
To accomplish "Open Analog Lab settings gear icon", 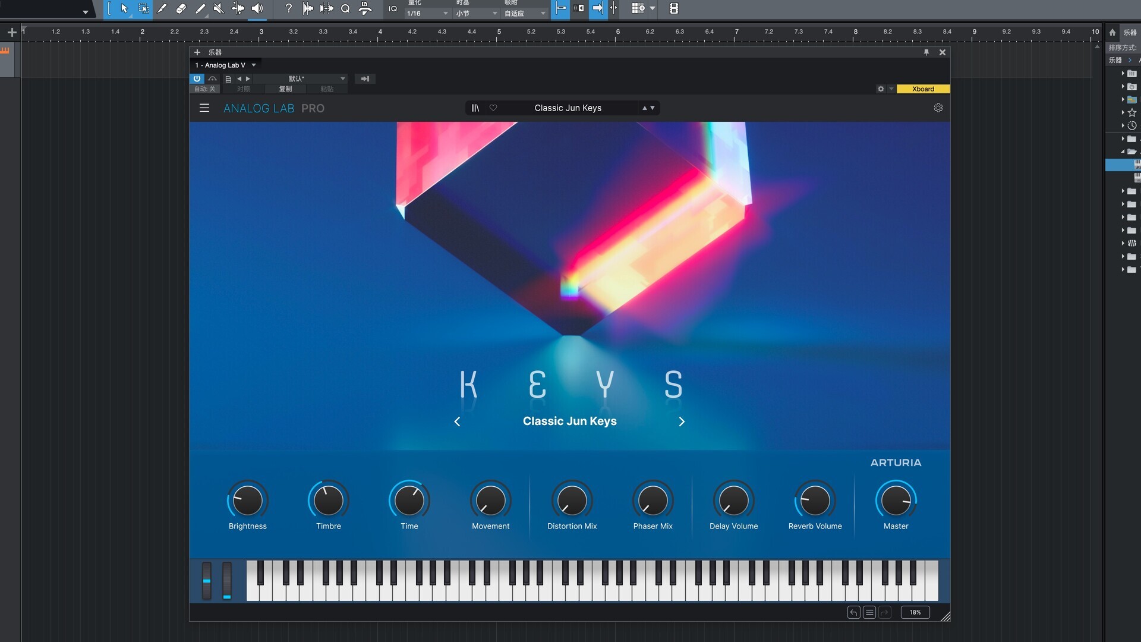I will coord(938,108).
